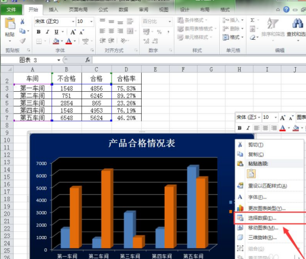
Task: Click the middle align icon
Action: pos(111,21)
